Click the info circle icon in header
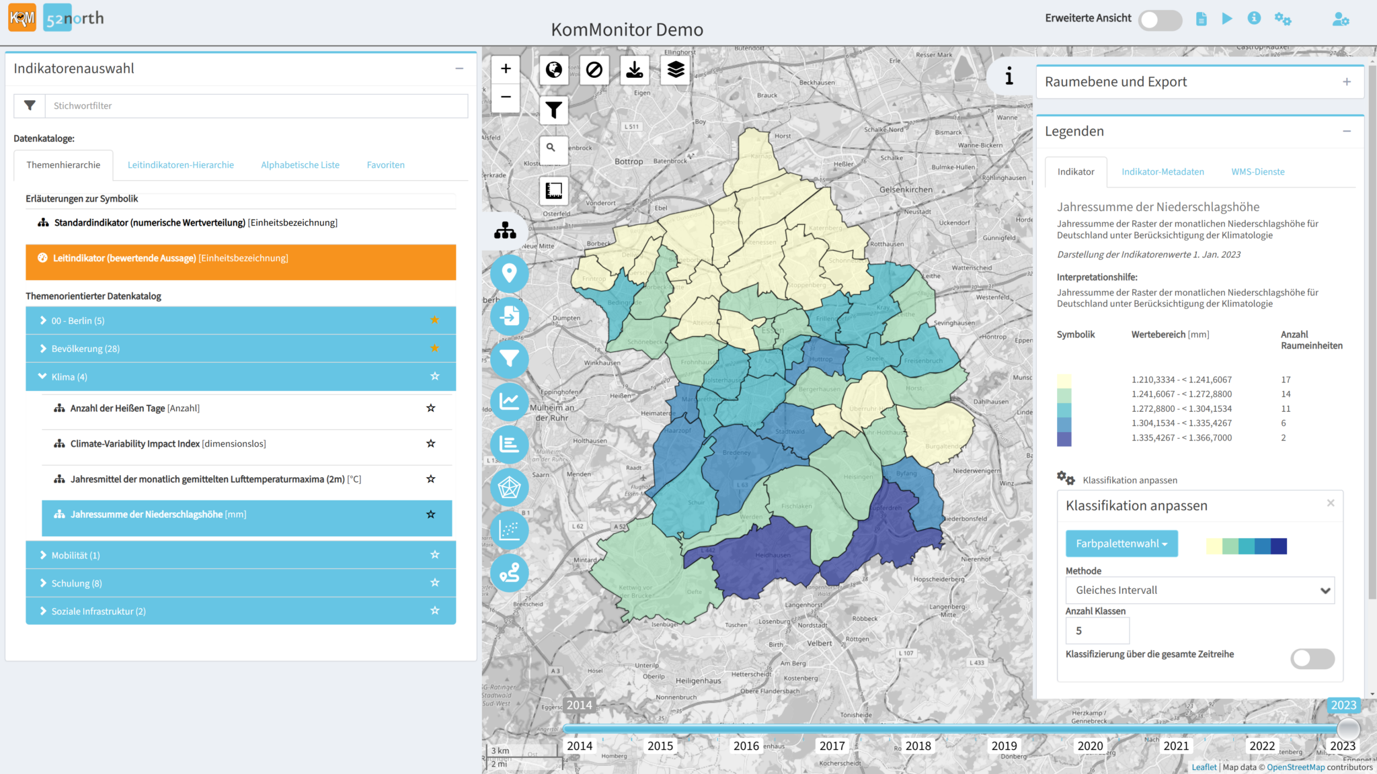The image size is (1377, 774). tap(1254, 18)
